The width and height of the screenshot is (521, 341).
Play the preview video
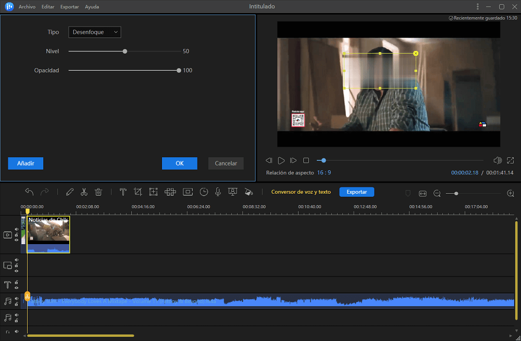coord(281,160)
